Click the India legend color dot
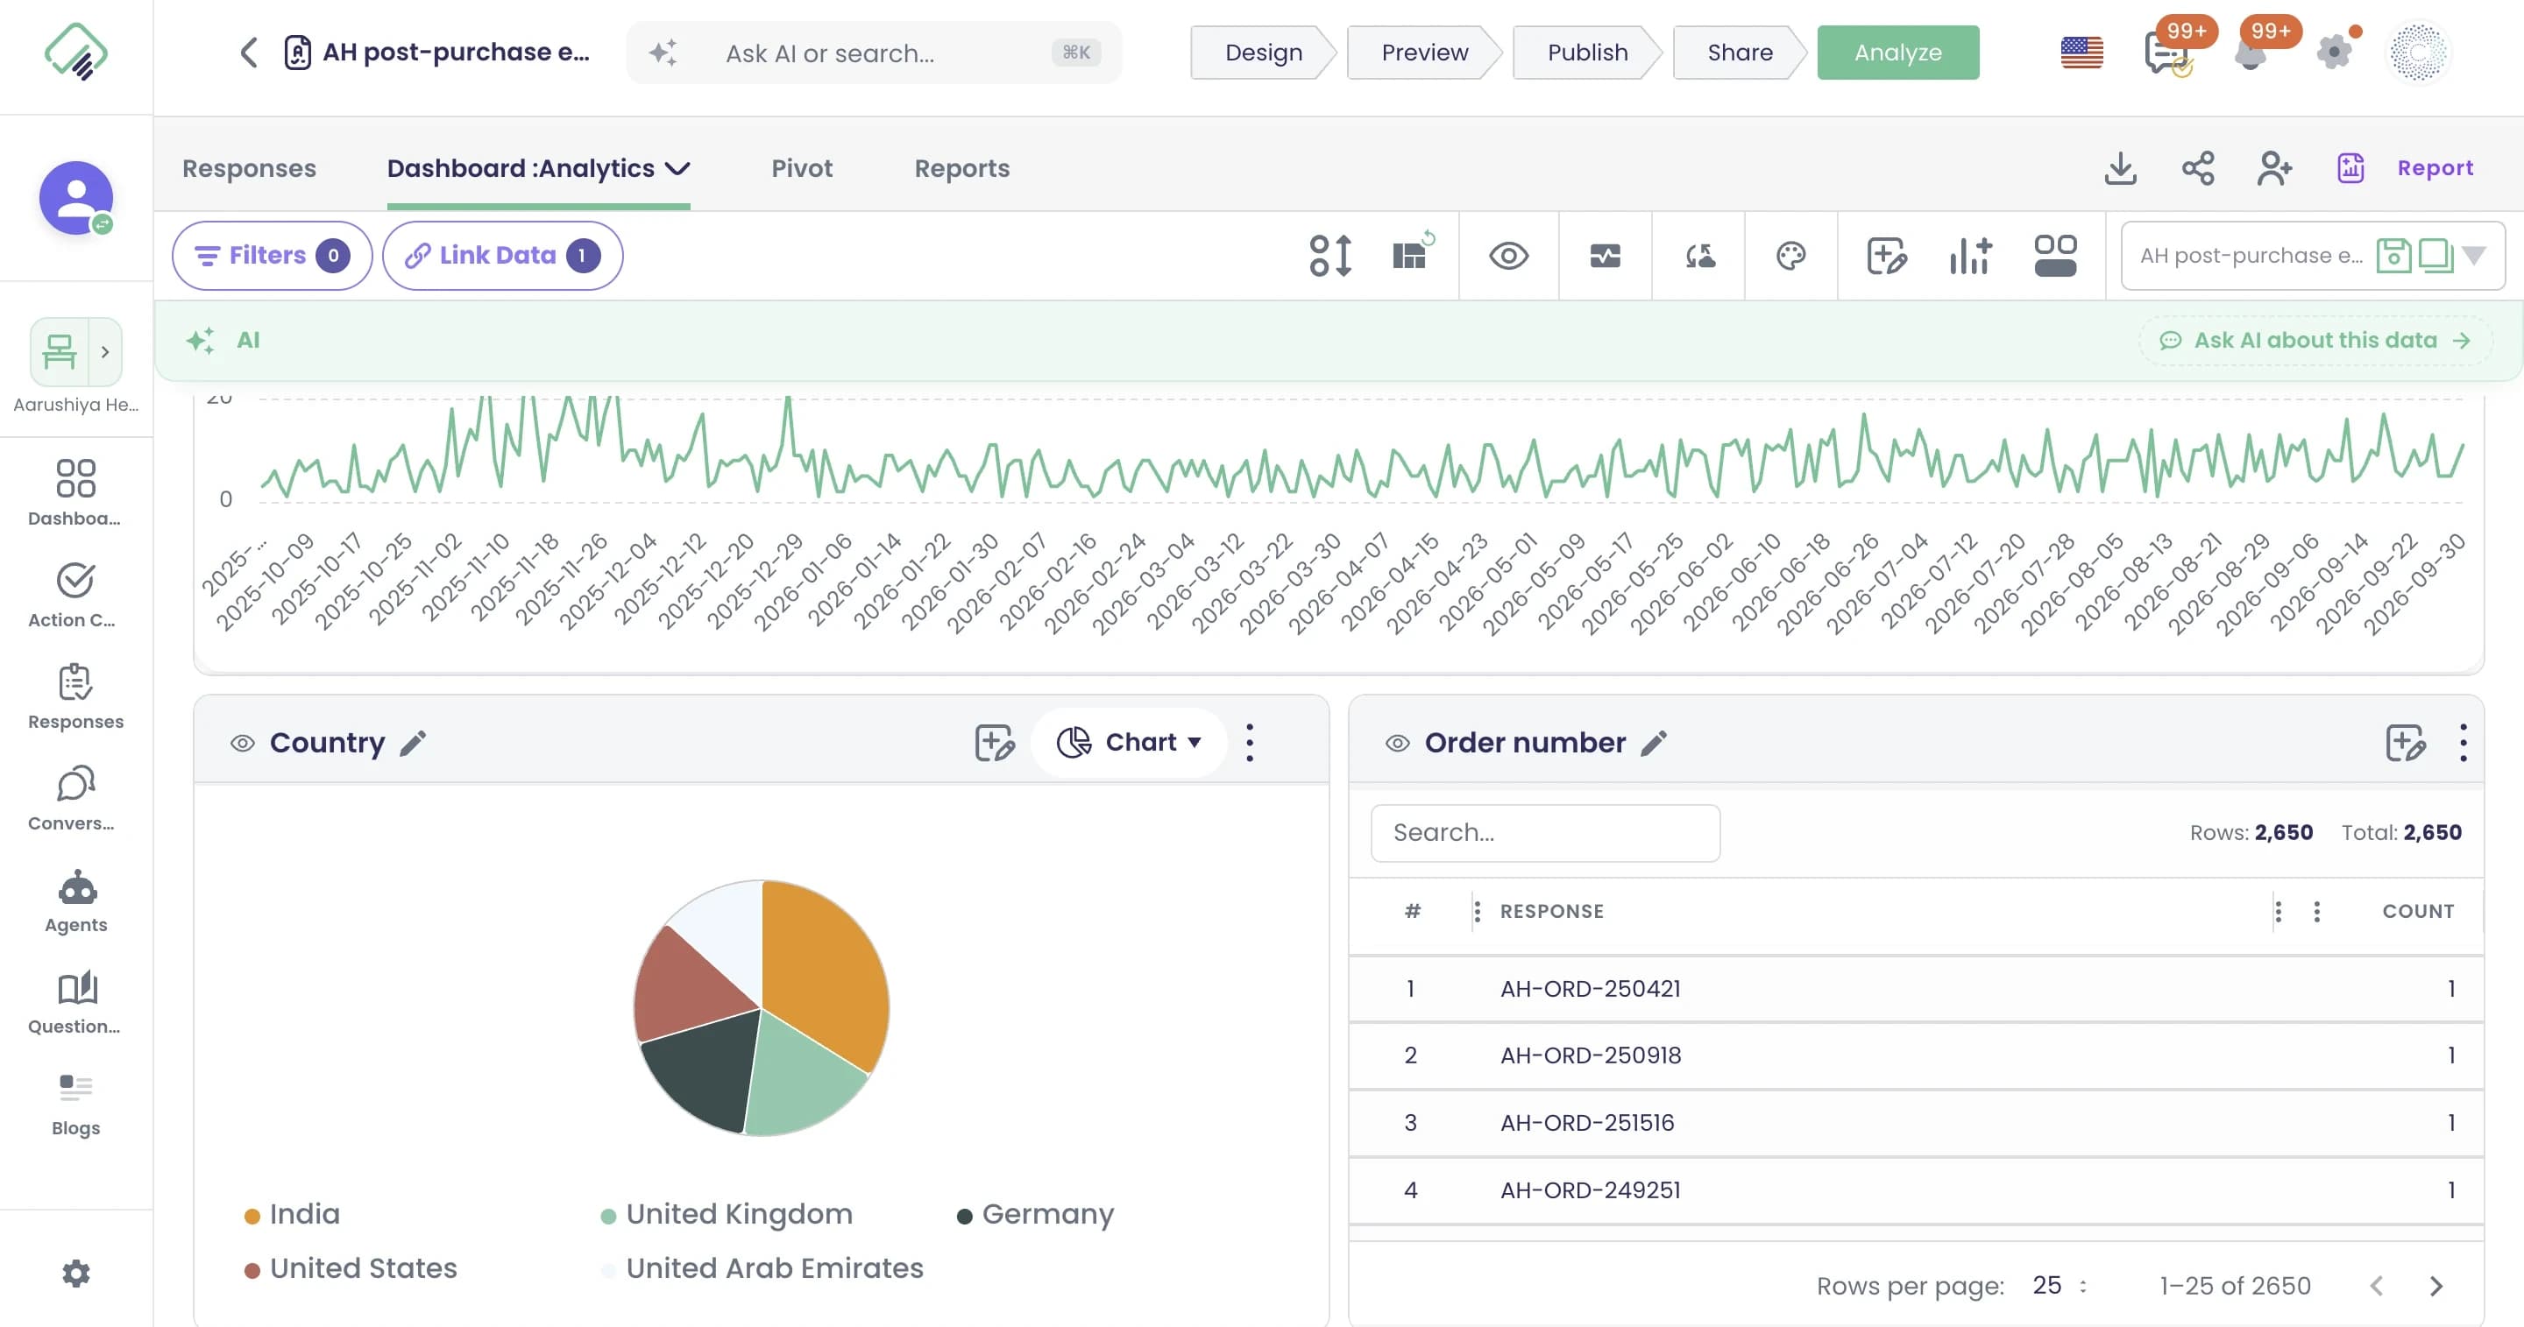2524x1327 pixels. [252, 1216]
